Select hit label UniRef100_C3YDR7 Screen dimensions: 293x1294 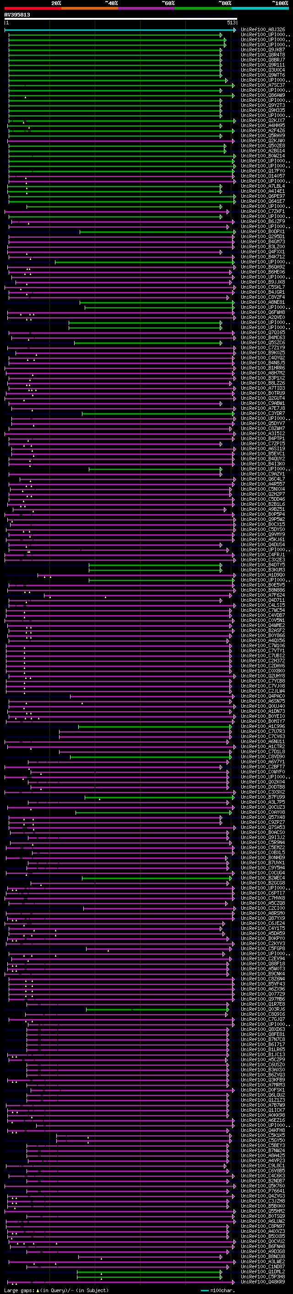pos(263,414)
